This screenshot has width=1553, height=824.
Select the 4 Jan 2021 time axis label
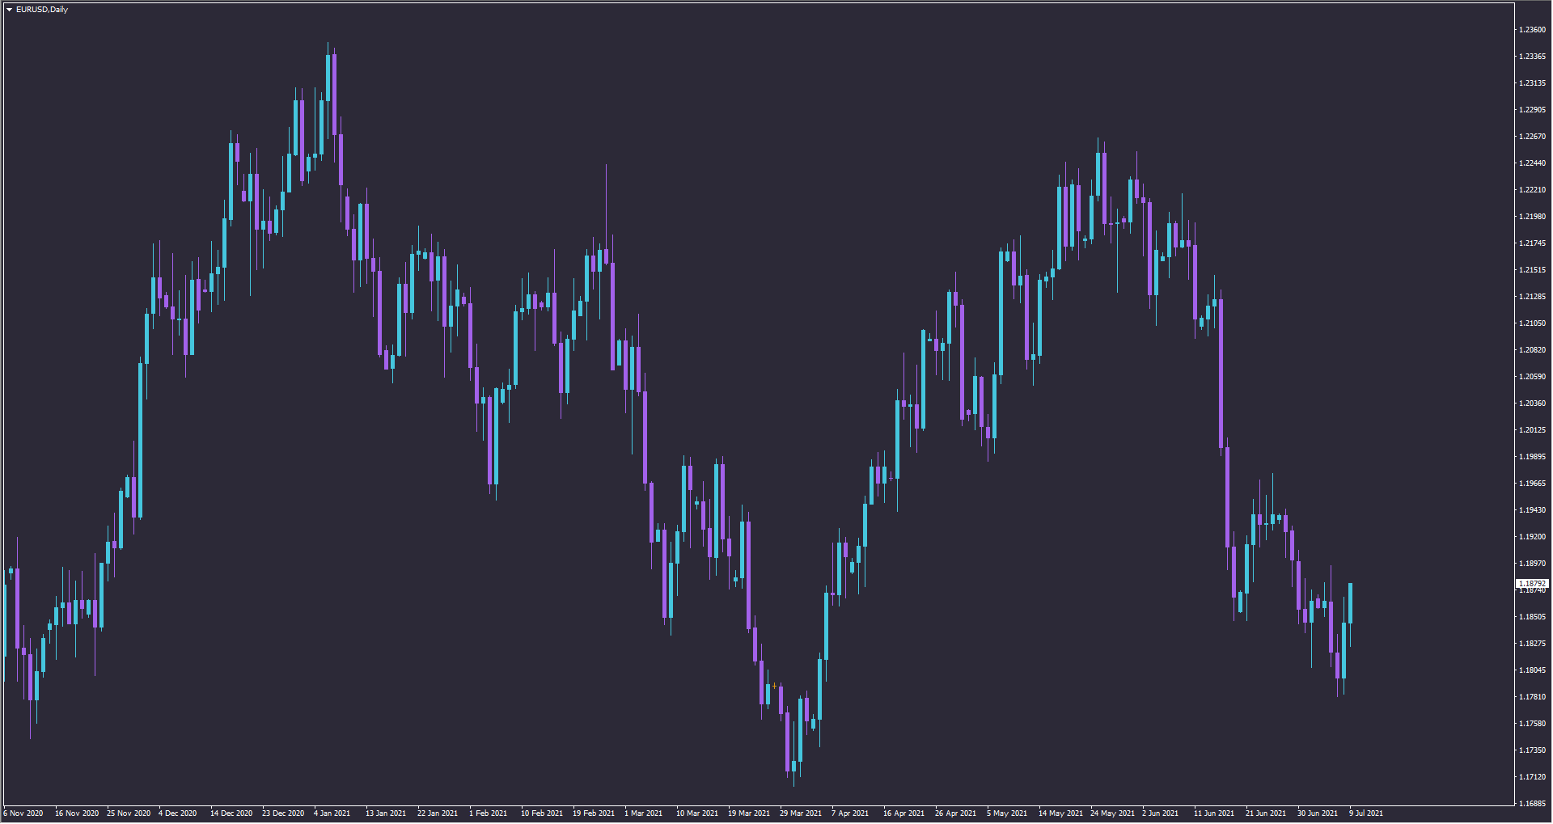click(x=332, y=813)
